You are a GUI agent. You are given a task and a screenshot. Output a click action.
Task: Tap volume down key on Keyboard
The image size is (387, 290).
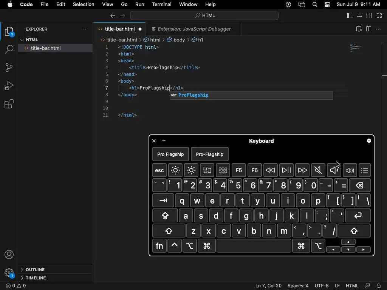tap(334, 170)
